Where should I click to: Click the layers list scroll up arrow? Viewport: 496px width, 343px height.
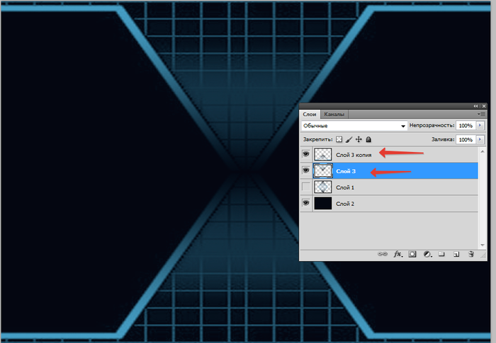point(483,151)
